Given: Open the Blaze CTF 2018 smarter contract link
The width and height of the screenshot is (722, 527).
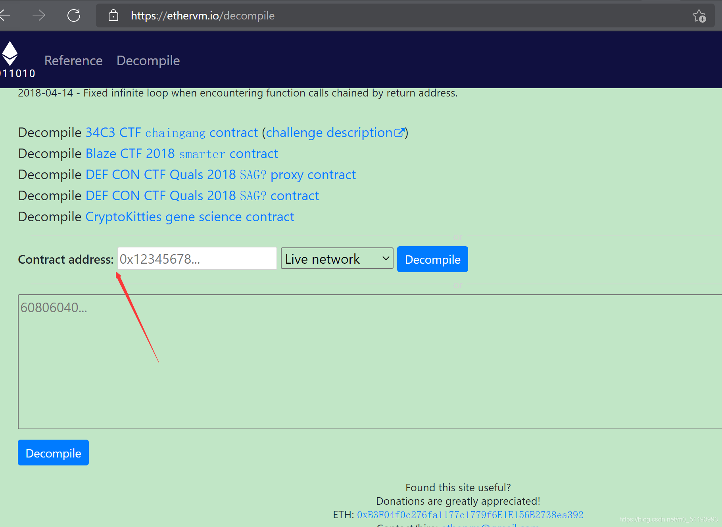Looking at the screenshot, I should coord(182,154).
